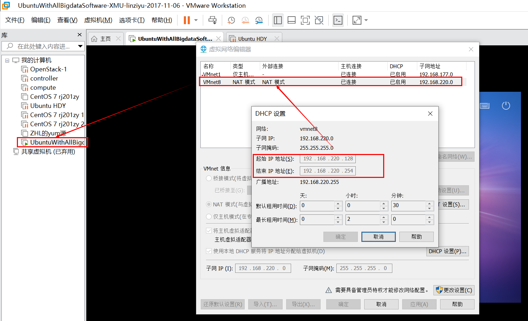
Task: Increase maximum lease hours stepper
Action: tap(384, 217)
